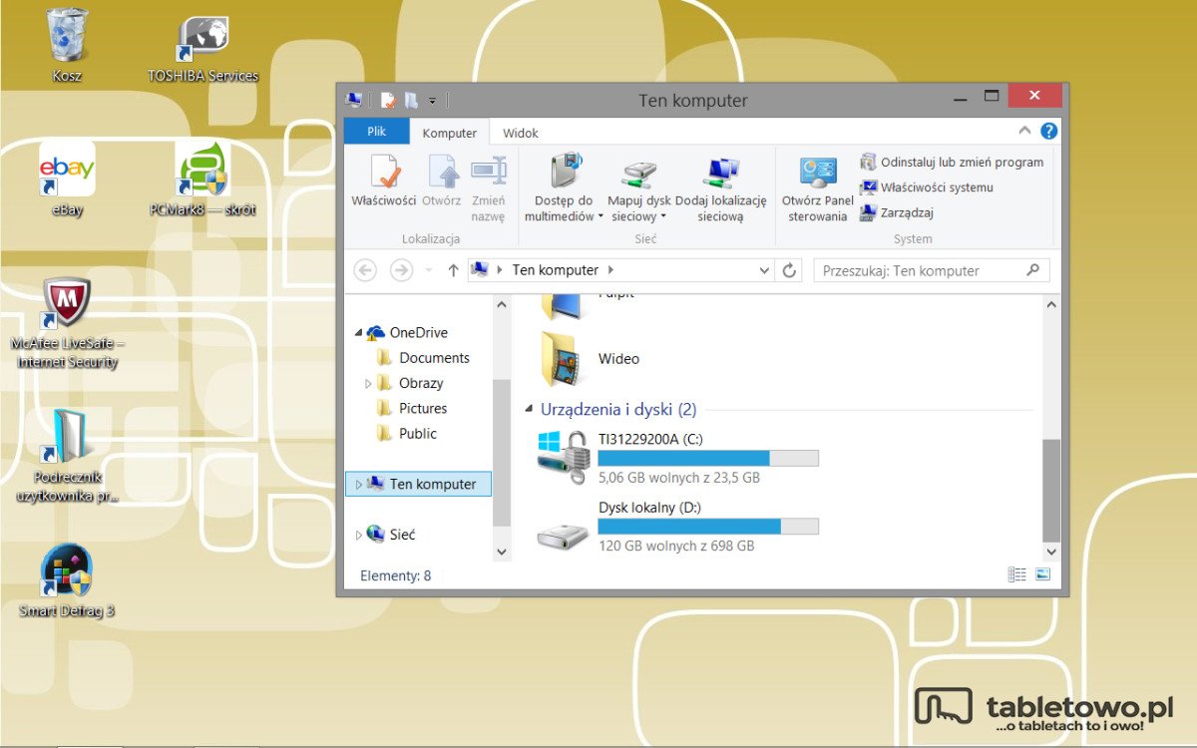This screenshot has width=1197, height=748.
Task: Click the Otwórz button in the Lokalizacja group
Action: (441, 181)
